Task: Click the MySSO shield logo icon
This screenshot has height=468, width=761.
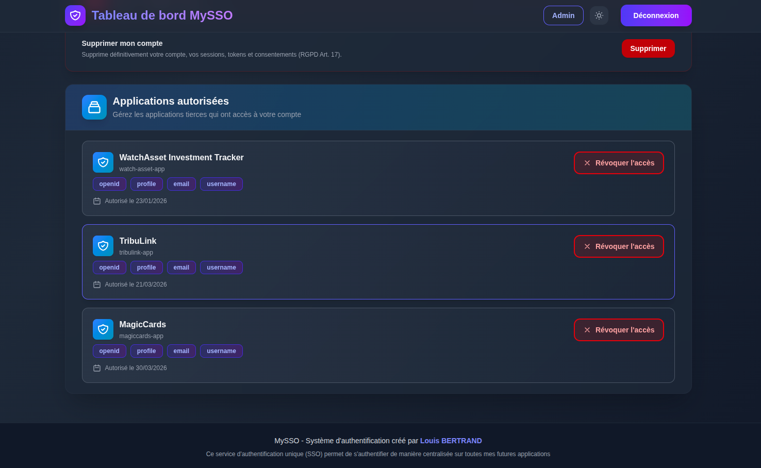Action: [x=75, y=15]
